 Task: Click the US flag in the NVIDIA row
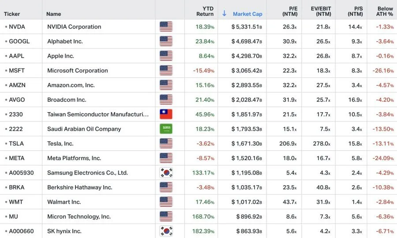[166, 27]
